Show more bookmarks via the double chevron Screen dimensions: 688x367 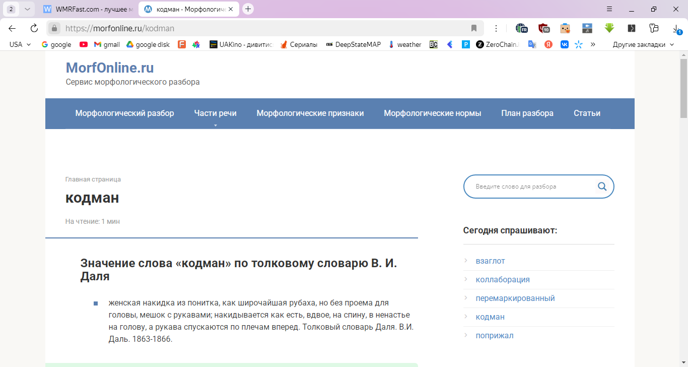coord(593,44)
